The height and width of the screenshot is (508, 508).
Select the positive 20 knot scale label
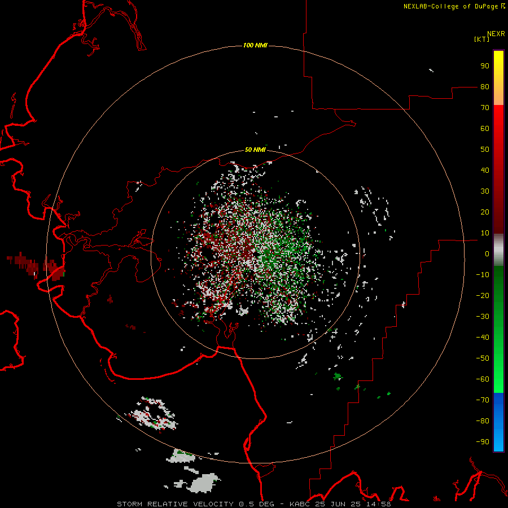[485, 212]
